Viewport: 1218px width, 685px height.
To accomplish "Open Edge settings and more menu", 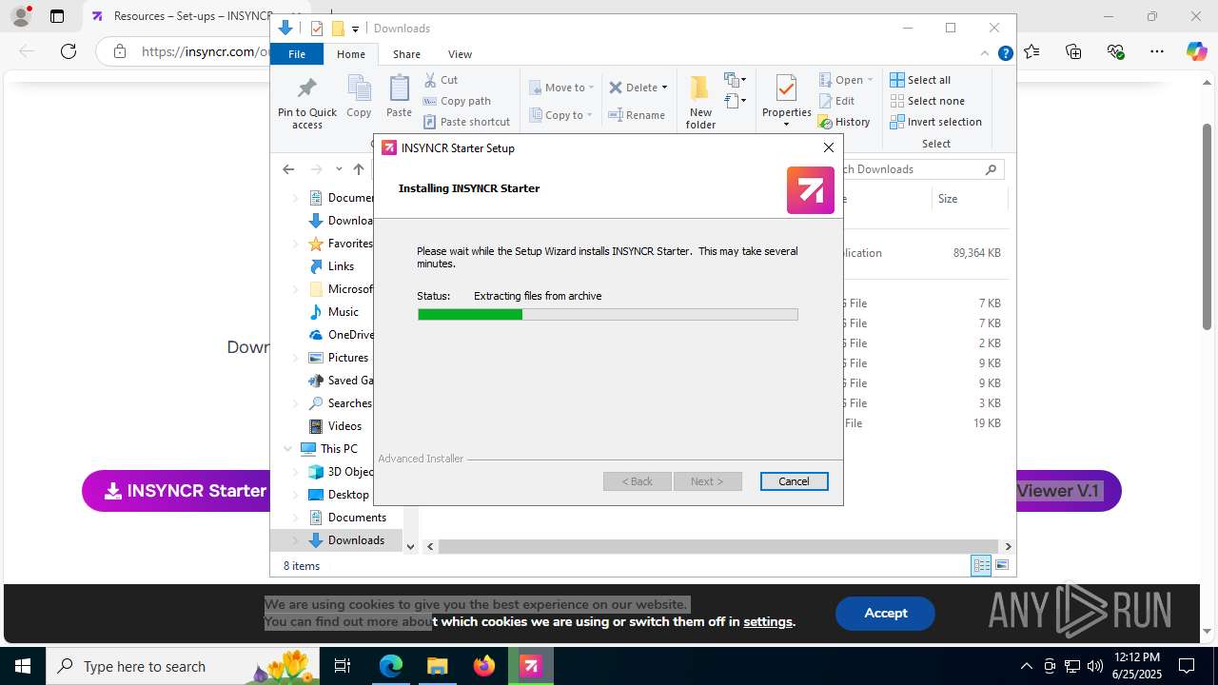I will pos(1156,51).
